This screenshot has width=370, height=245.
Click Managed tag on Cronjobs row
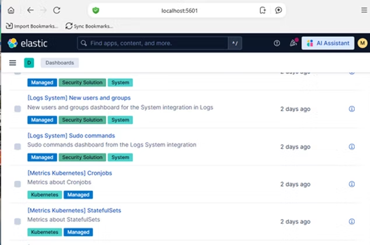78,195
